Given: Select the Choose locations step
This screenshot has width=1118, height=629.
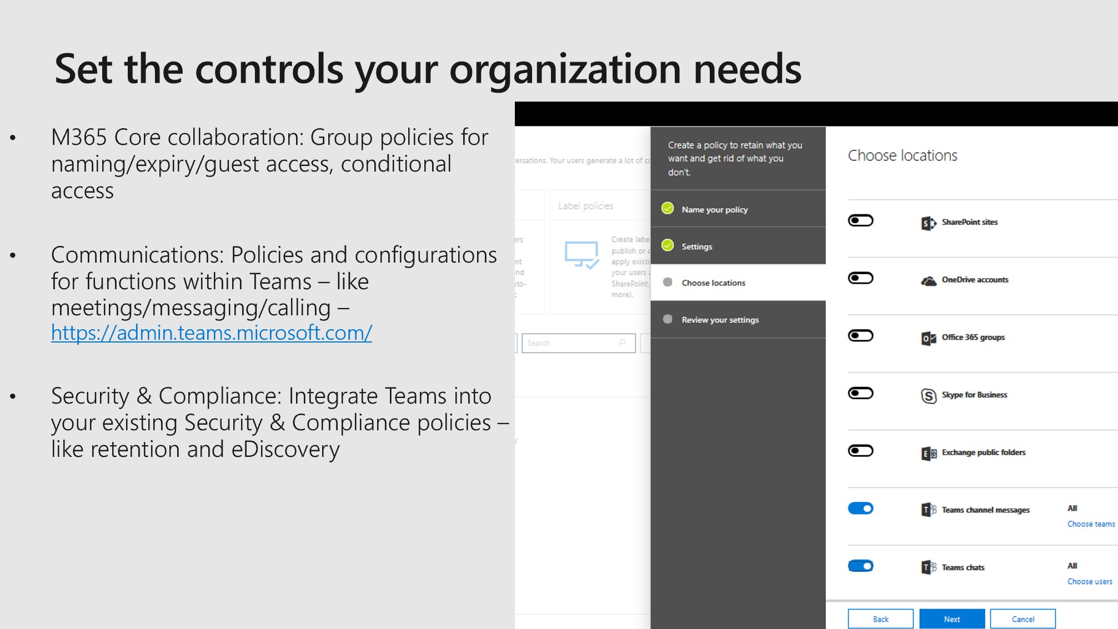Looking at the screenshot, I should point(738,283).
